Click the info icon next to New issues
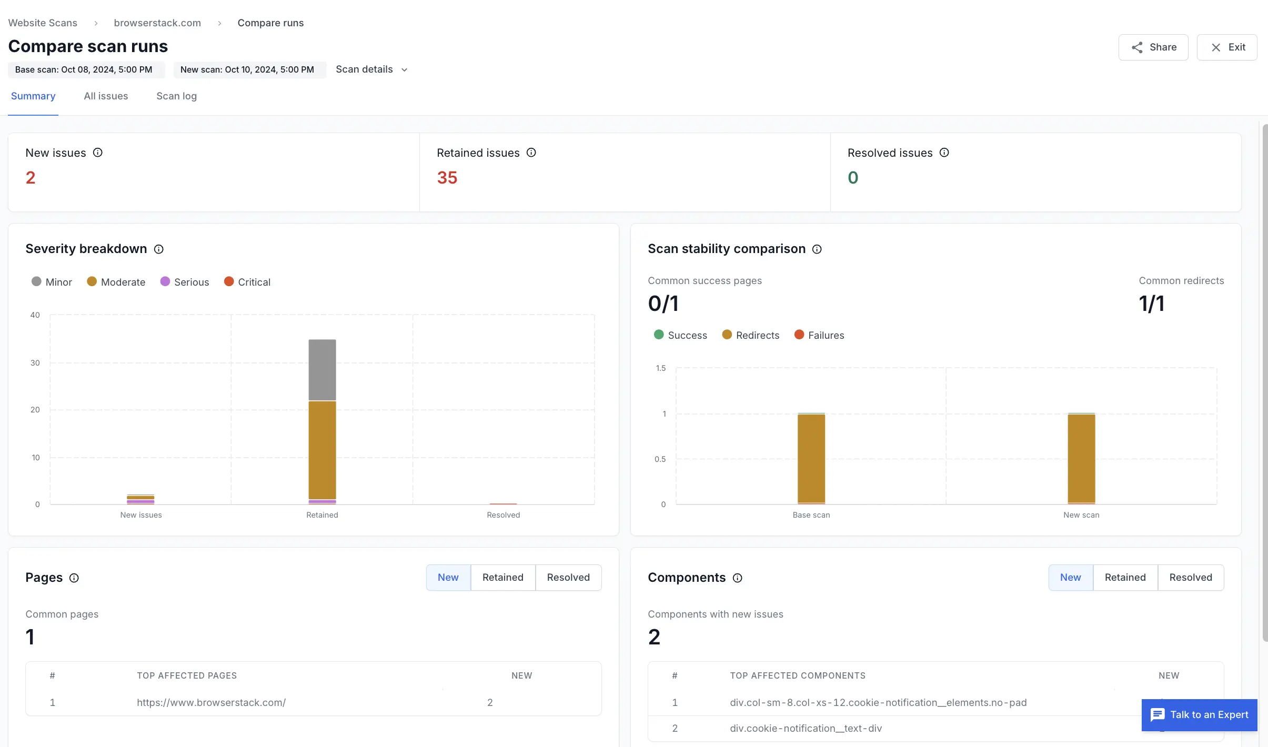 click(x=98, y=153)
